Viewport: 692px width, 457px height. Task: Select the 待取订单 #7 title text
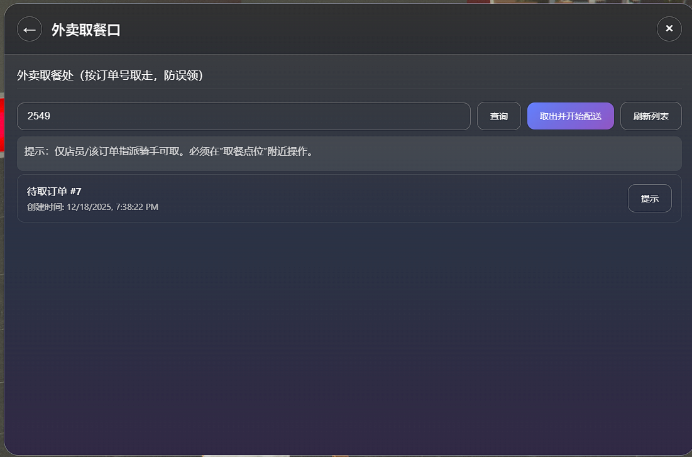(x=54, y=191)
